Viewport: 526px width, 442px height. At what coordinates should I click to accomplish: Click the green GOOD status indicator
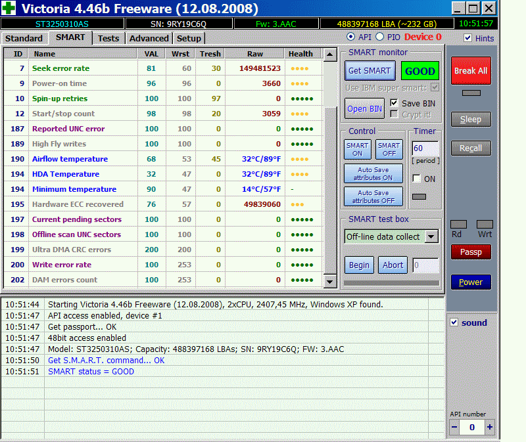click(x=419, y=71)
